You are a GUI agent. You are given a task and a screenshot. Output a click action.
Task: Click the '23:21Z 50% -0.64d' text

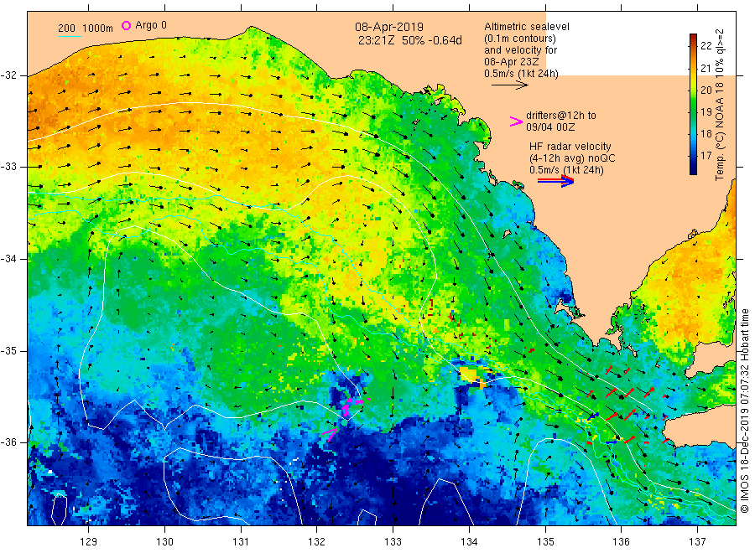tap(409, 40)
